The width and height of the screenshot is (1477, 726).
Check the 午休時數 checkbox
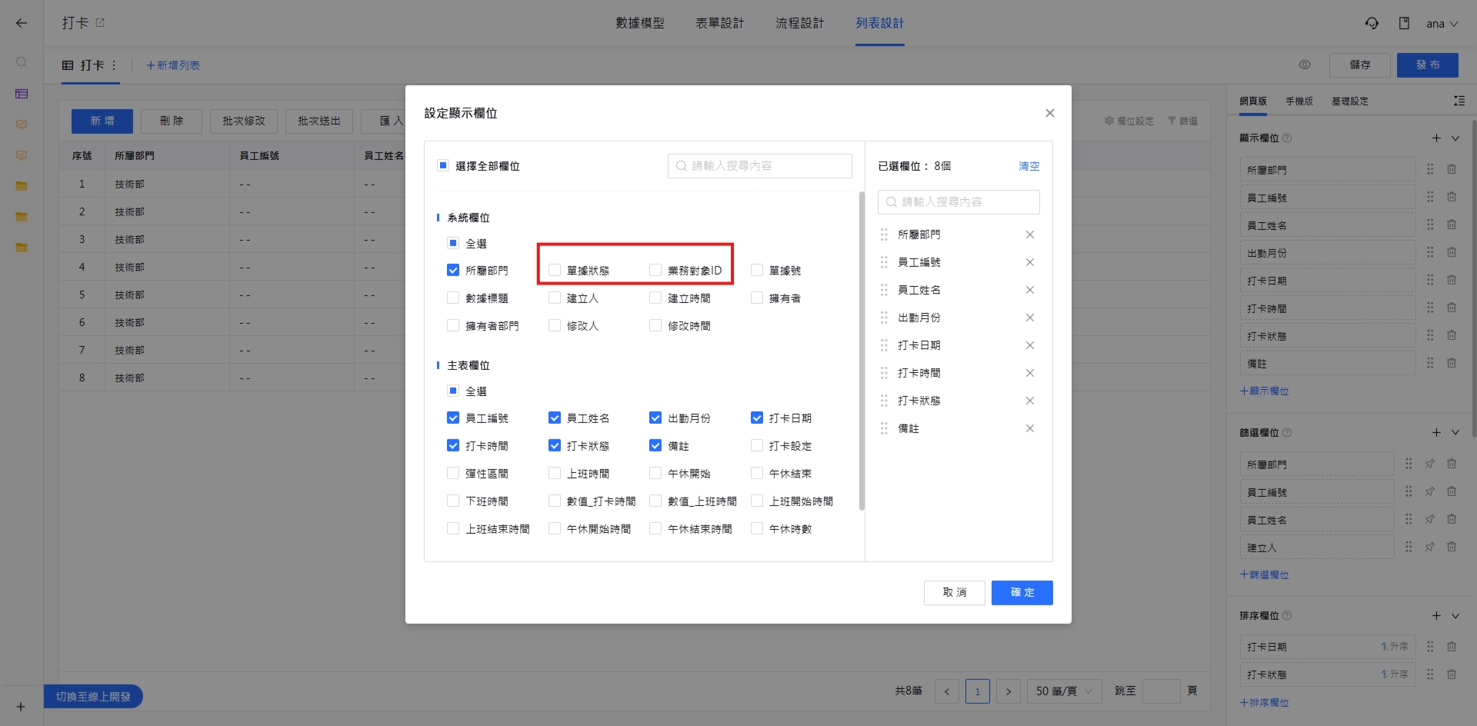point(757,528)
